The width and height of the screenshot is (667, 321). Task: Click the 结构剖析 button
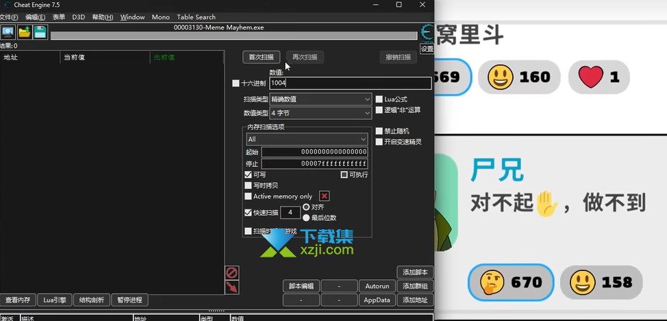click(92, 300)
